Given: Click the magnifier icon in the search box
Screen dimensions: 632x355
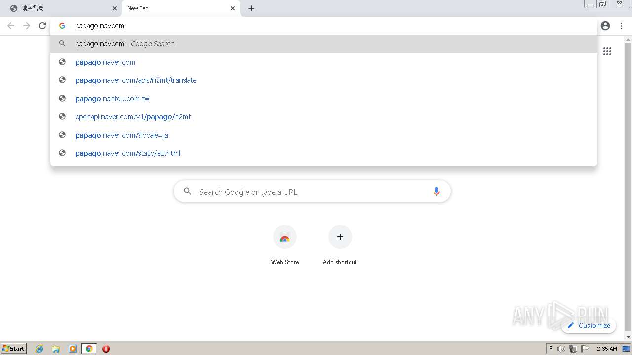Looking at the screenshot, I should point(187,191).
